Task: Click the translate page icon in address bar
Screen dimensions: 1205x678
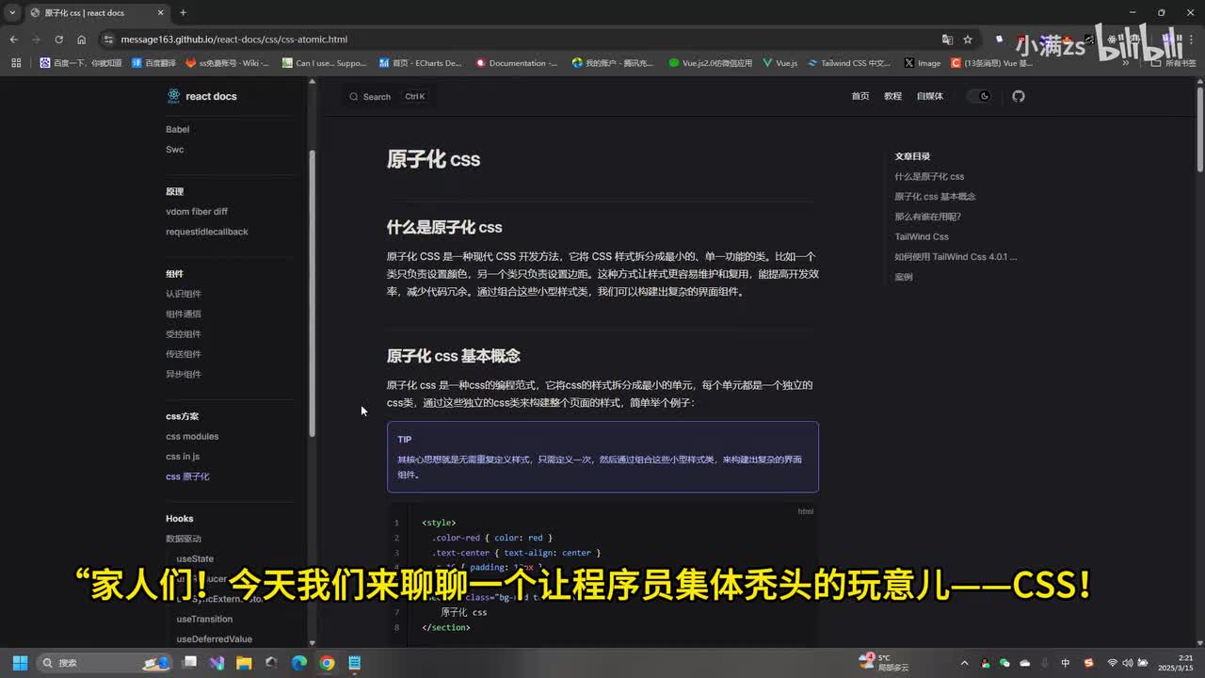Action: [947, 40]
